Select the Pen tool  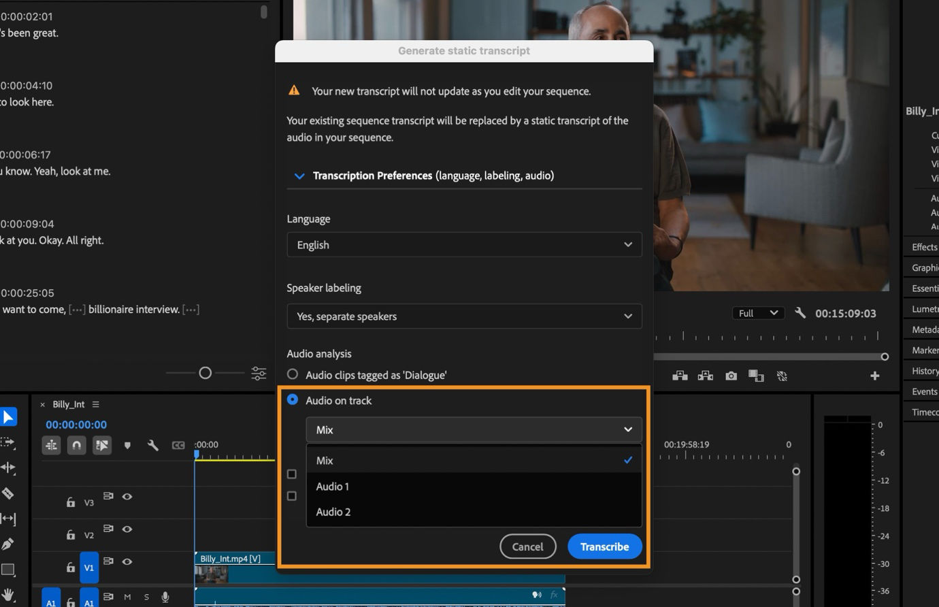[9, 543]
